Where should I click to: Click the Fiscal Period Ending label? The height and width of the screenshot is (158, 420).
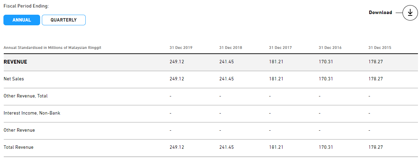(x=26, y=6)
